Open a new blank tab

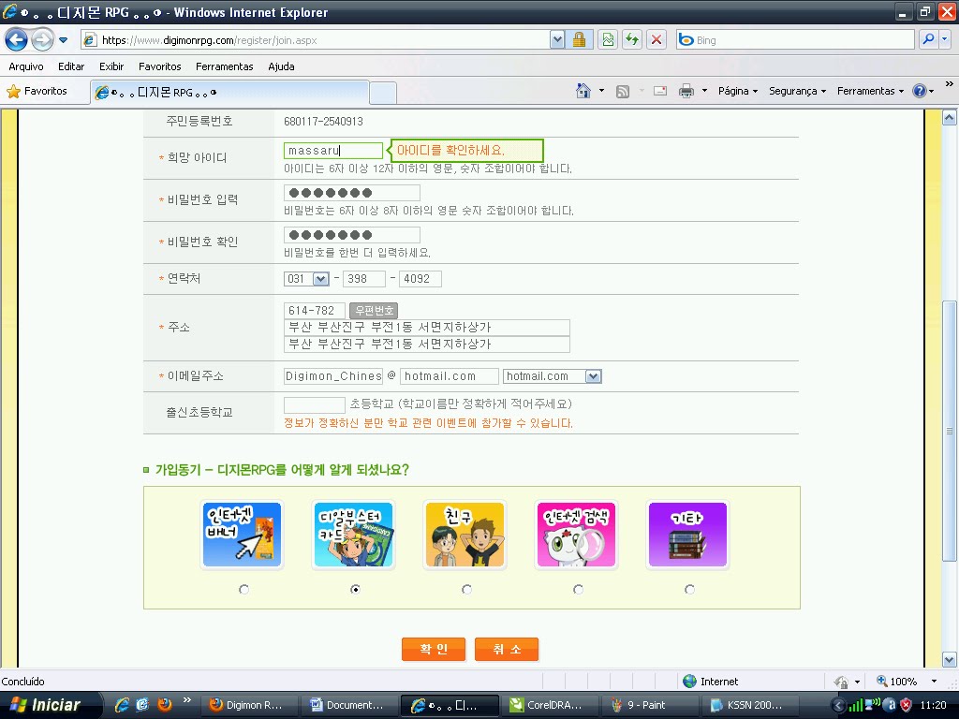383,94
